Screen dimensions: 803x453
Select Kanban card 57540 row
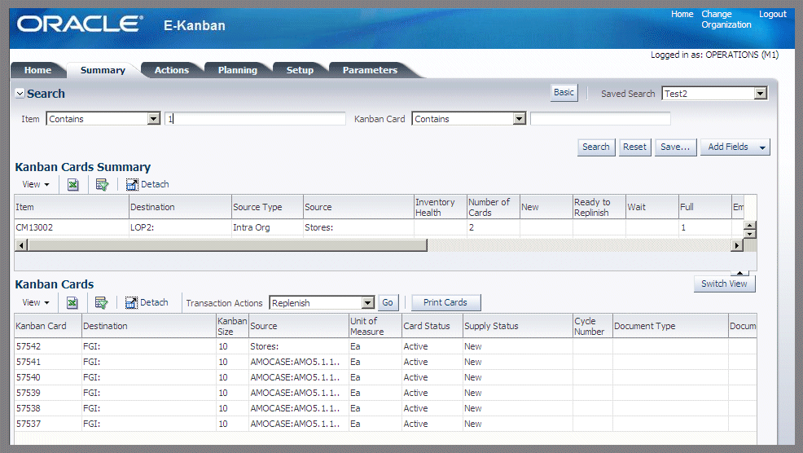point(386,377)
